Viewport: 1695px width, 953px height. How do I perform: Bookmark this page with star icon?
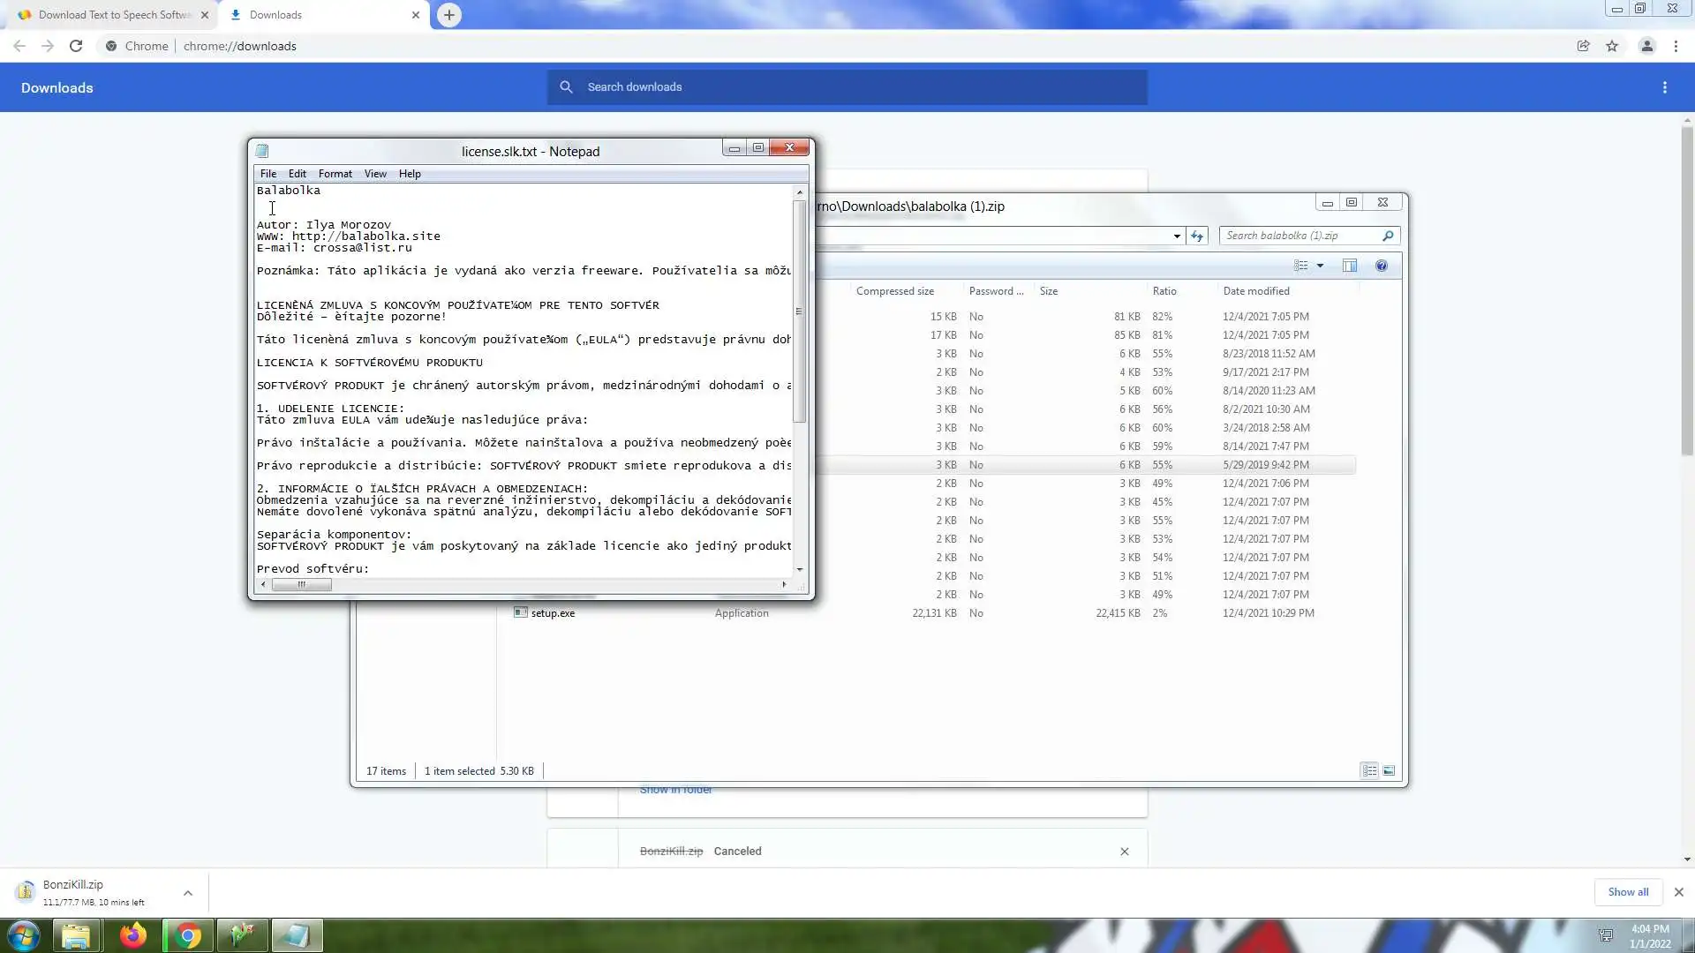point(1612,46)
